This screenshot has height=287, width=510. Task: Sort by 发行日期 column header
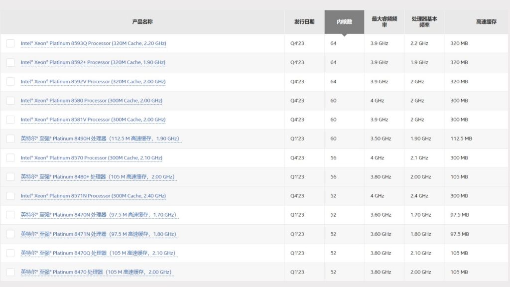[304, 22]
